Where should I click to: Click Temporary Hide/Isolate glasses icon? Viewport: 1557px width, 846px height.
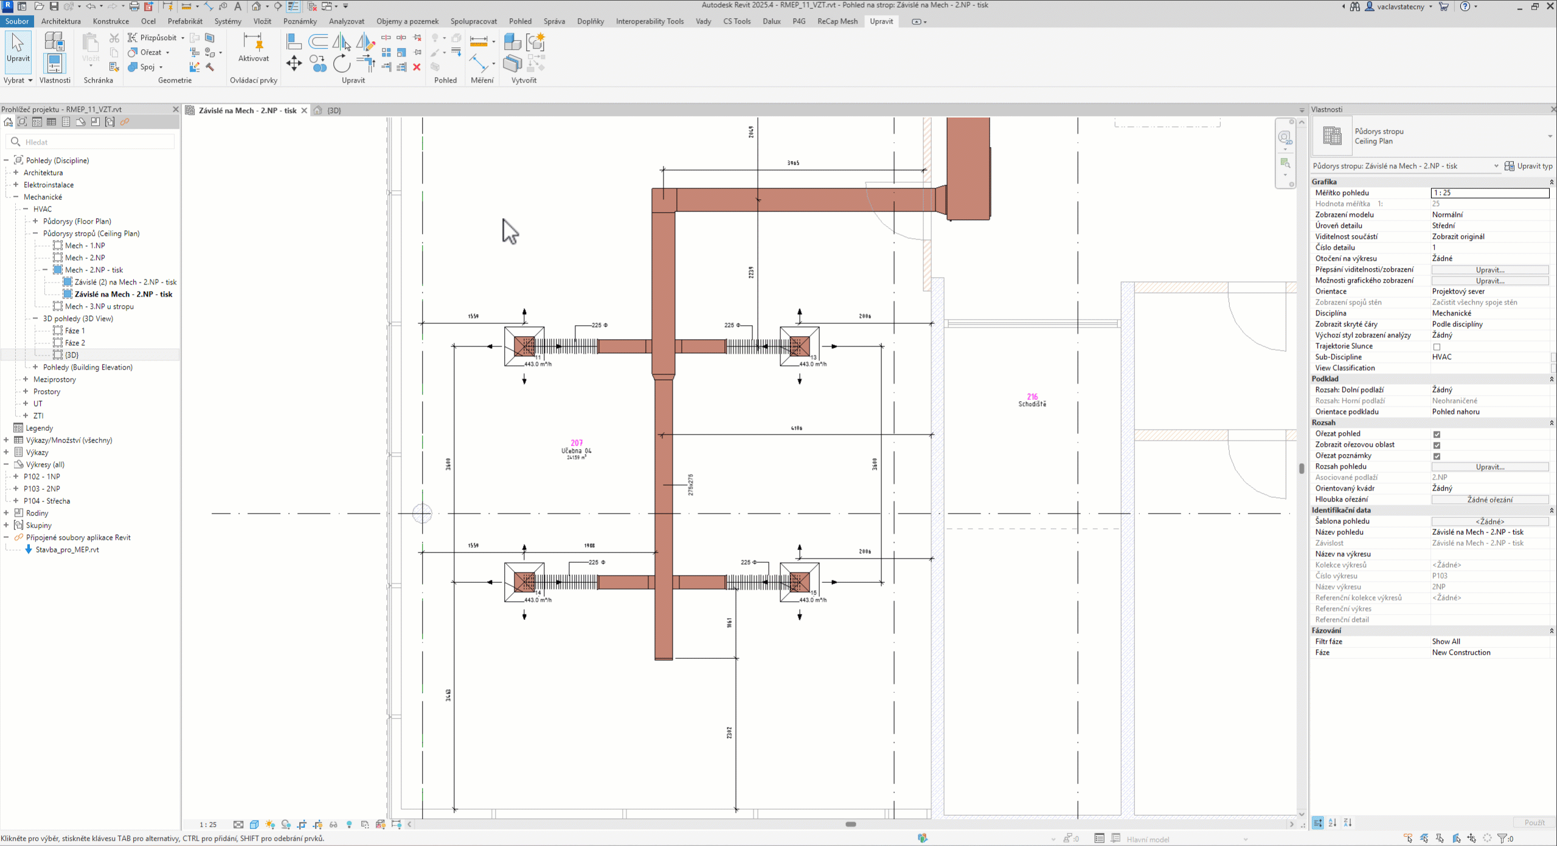click(x=333, y=825)
